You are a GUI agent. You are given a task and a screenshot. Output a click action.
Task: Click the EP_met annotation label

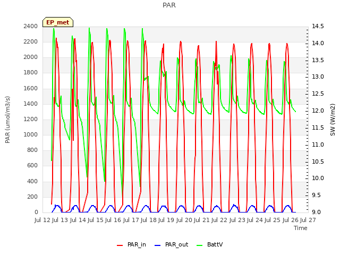(58, 22)
